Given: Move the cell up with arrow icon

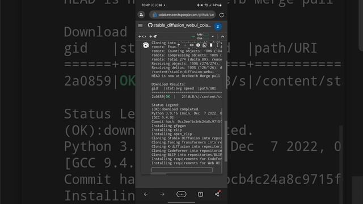Looking at the screenshot, I should (x=179, y=45).
